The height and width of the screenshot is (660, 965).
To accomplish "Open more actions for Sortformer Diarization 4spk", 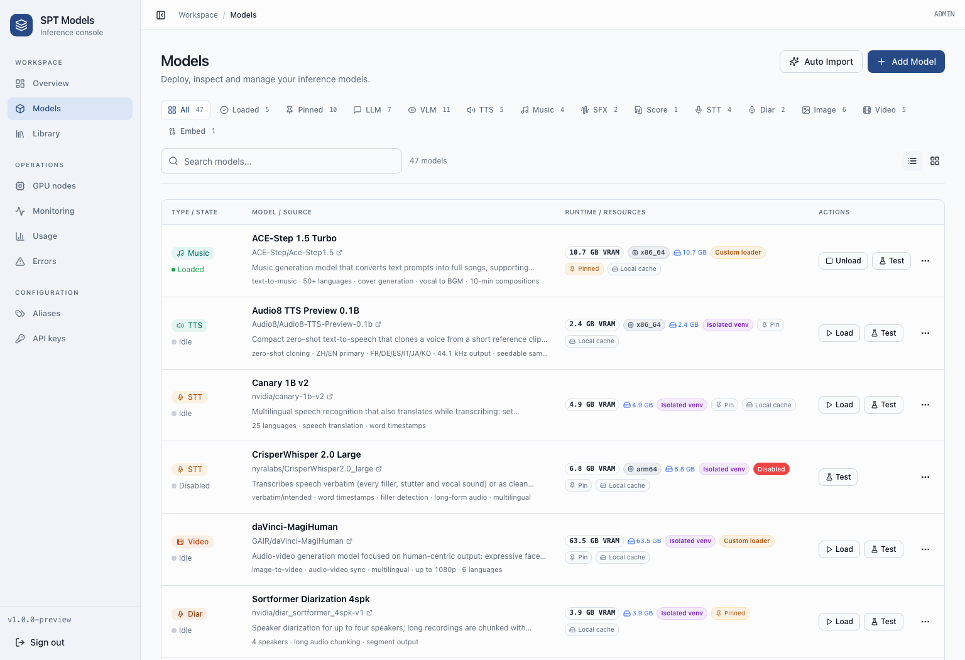I will (925, 622).
